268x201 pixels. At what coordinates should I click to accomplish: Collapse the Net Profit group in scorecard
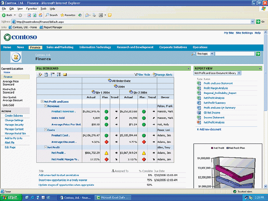(46, 147)
